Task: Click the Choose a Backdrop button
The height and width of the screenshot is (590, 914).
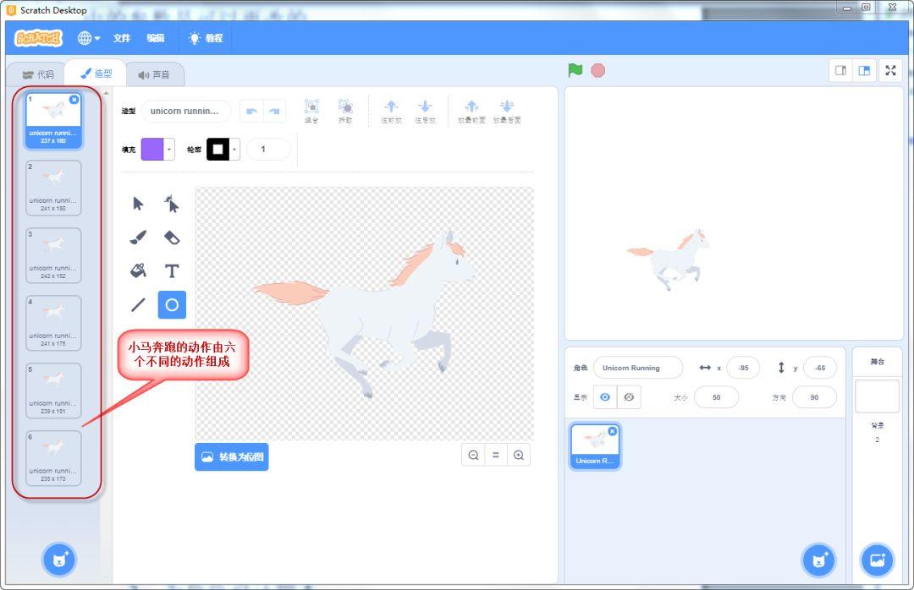Action: tap(878, 560)
